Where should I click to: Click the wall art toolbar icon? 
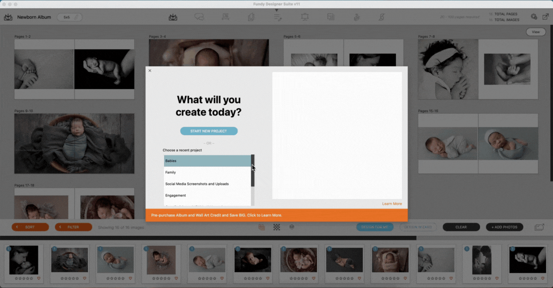click(x=225, y=17)
